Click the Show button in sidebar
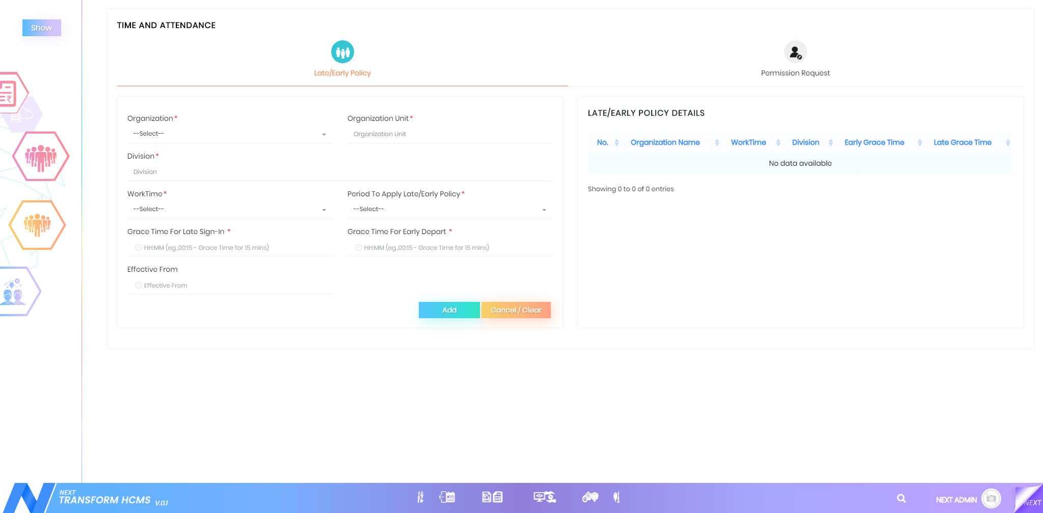Image resolution: width=1043 pixels, height=513 pixels. coord(41,28)
